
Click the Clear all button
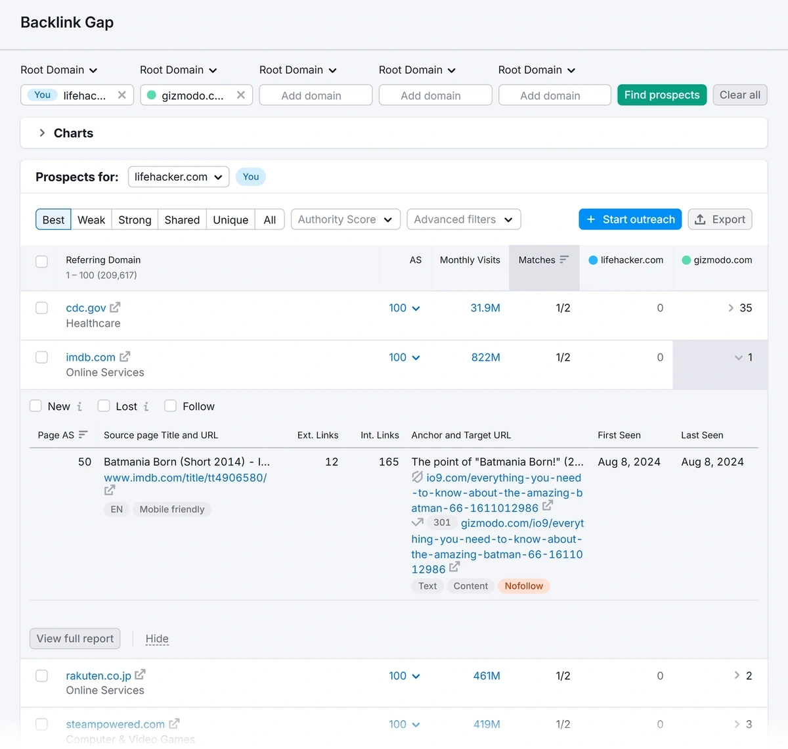(740, 95)
